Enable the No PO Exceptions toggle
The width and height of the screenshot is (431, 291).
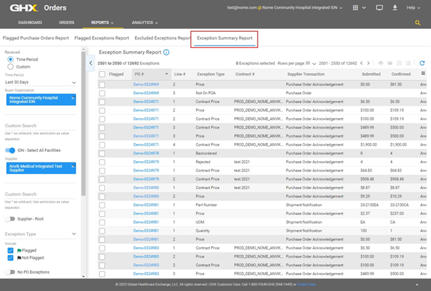pos(10,272)
